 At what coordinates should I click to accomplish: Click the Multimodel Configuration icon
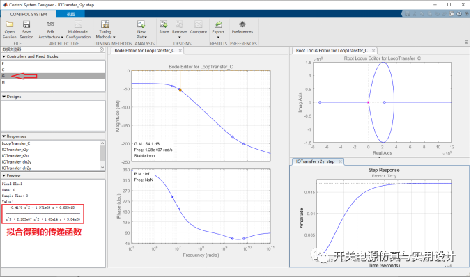click(x=78, y=24)
